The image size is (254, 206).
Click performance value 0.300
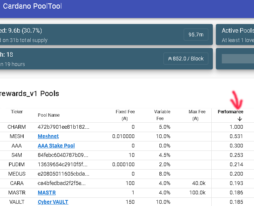[x=236, y=146]
